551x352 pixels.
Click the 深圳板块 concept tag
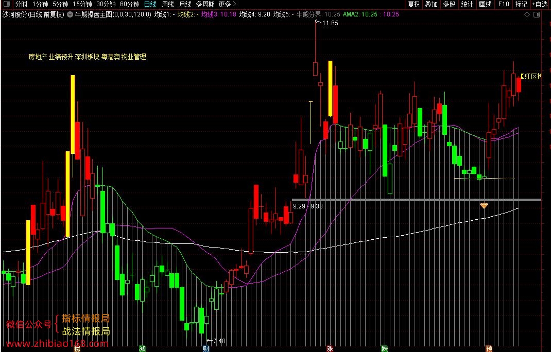pyautogui.click(x=87, y=57)
